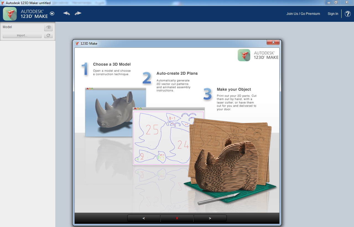
Task: Open the application dropdown menu arrow
Action: (x=52, y=14)
